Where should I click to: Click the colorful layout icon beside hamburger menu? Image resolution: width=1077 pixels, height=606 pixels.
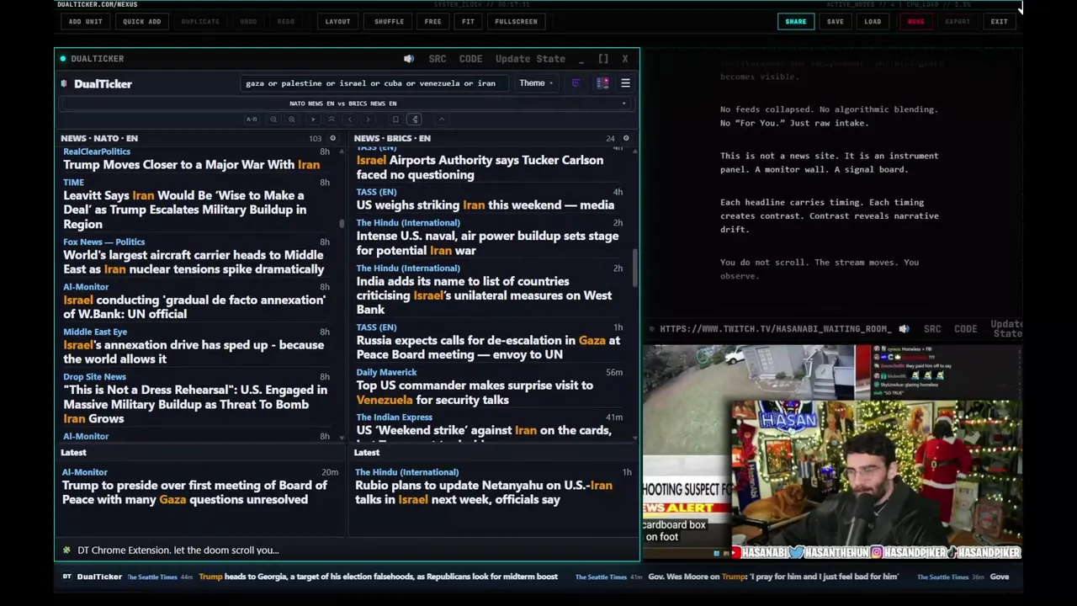tap(602, 83)
